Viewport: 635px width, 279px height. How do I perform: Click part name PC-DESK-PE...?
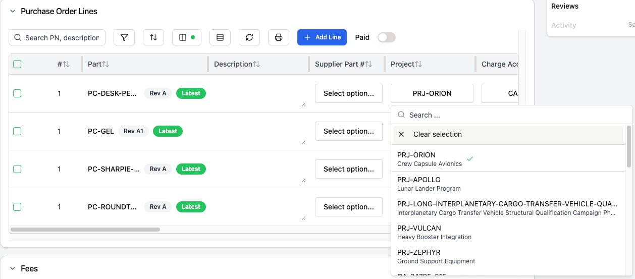112,93
